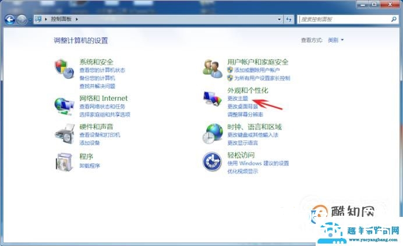Open 硬件和声音 category
This screenshot has width=403, height=246.
coord(96,126)
